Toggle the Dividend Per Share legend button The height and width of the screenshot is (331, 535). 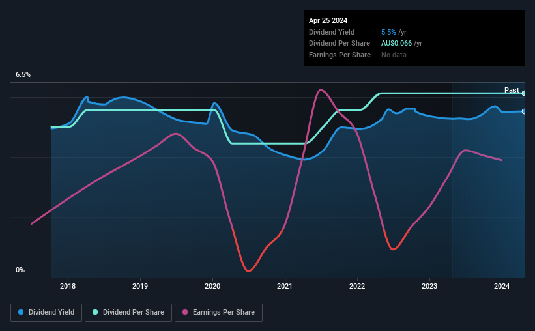click(128, 313)
